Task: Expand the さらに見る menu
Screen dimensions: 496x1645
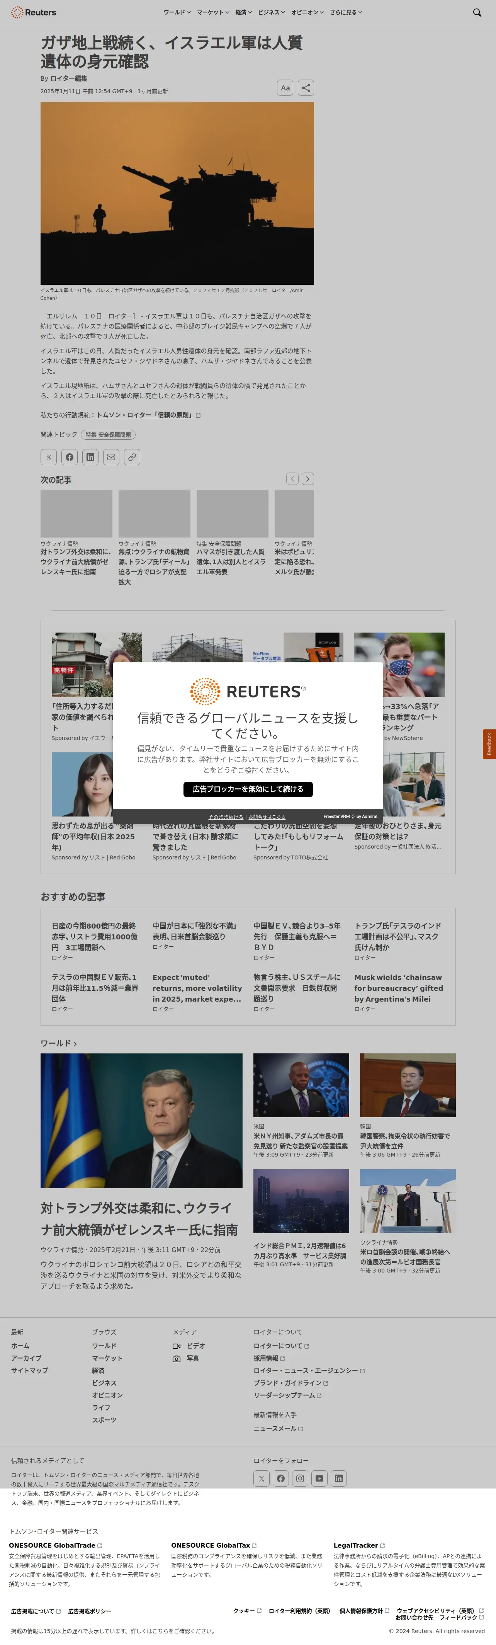Action: coord(346,12)
